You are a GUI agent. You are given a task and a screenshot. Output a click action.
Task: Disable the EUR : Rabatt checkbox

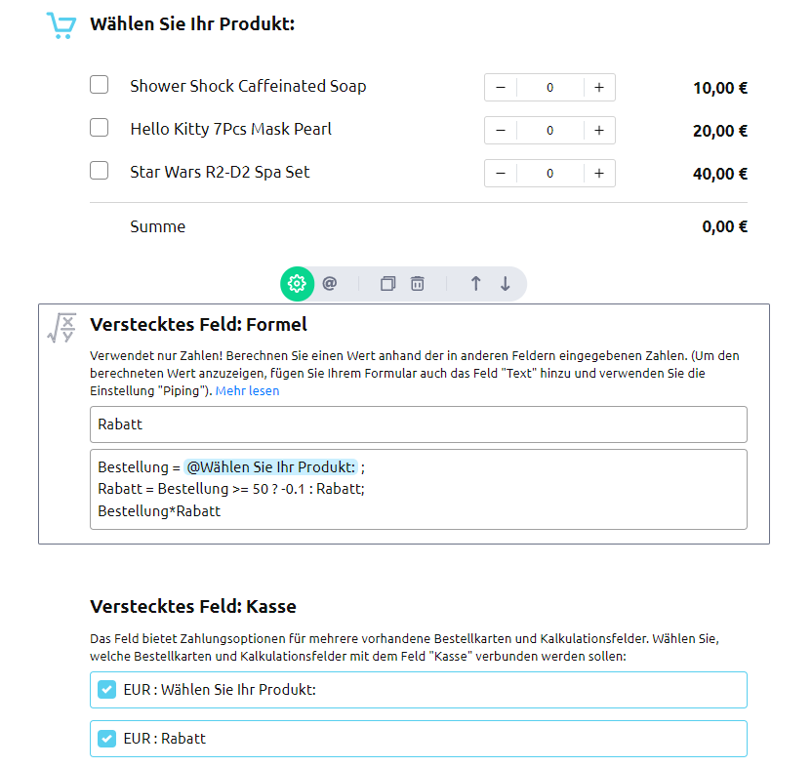point(108,739)
